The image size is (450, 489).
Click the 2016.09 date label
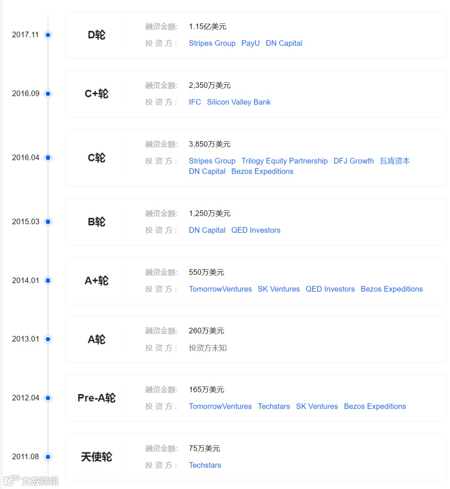(x=25, y=94)
